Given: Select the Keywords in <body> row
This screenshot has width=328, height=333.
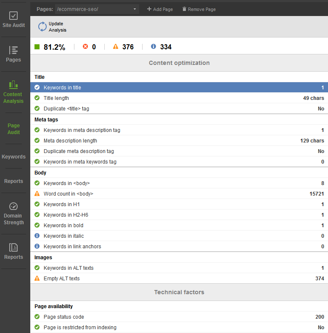Looking at the screenshot, I should [x=179, y=183].
